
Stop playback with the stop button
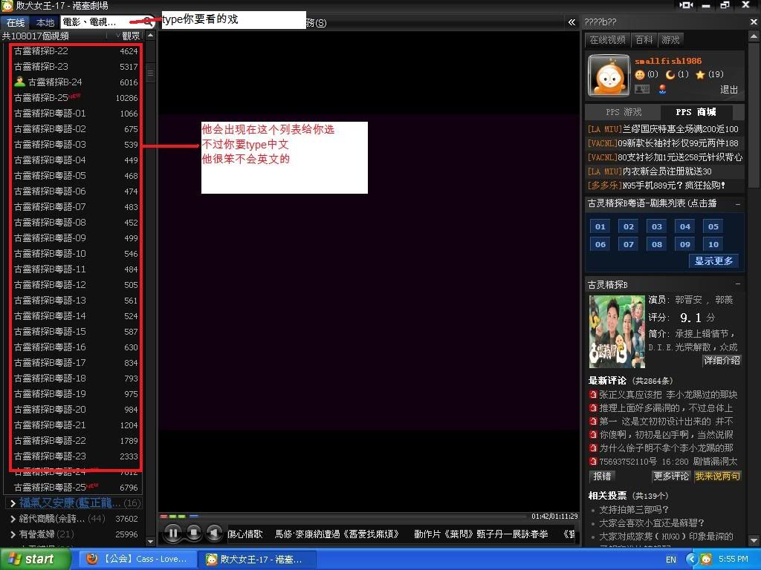[x=193, y=533]
